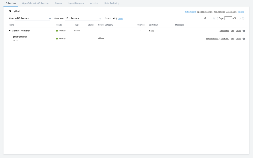Click the page number input field
This screenshot has width=253, height=158.
pyautogui.click(x=228, y=18)
